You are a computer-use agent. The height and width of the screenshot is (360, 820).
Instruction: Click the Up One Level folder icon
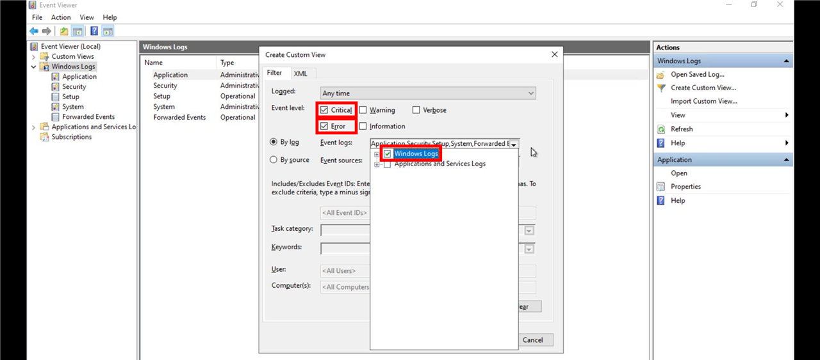click(x=64, y=31)
